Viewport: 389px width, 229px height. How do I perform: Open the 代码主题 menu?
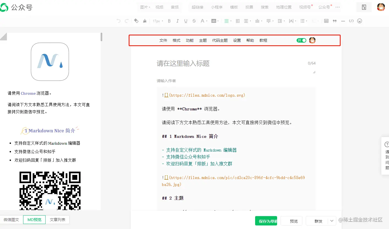[220, 40]
